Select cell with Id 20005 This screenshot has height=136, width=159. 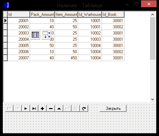coord(19,46)
